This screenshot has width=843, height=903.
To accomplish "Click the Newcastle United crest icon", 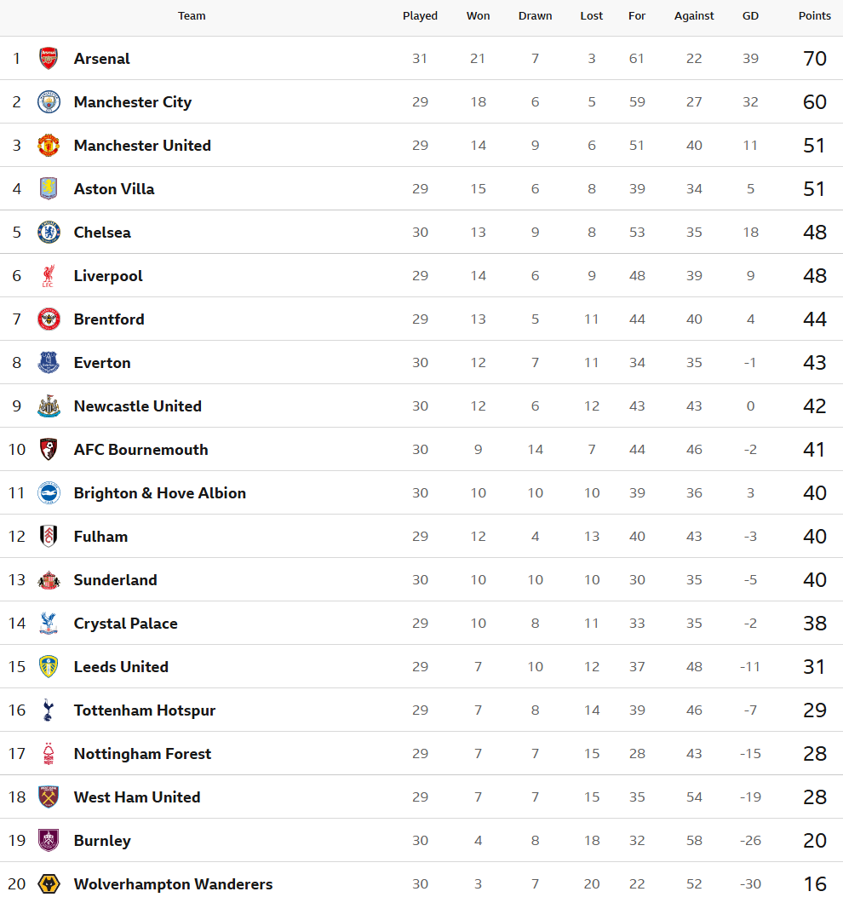I will pyautogui.click(x=49, y=406).
